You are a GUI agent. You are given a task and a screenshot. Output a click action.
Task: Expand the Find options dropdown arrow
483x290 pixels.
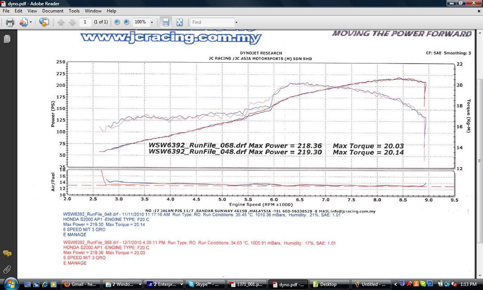pos(236,22)
